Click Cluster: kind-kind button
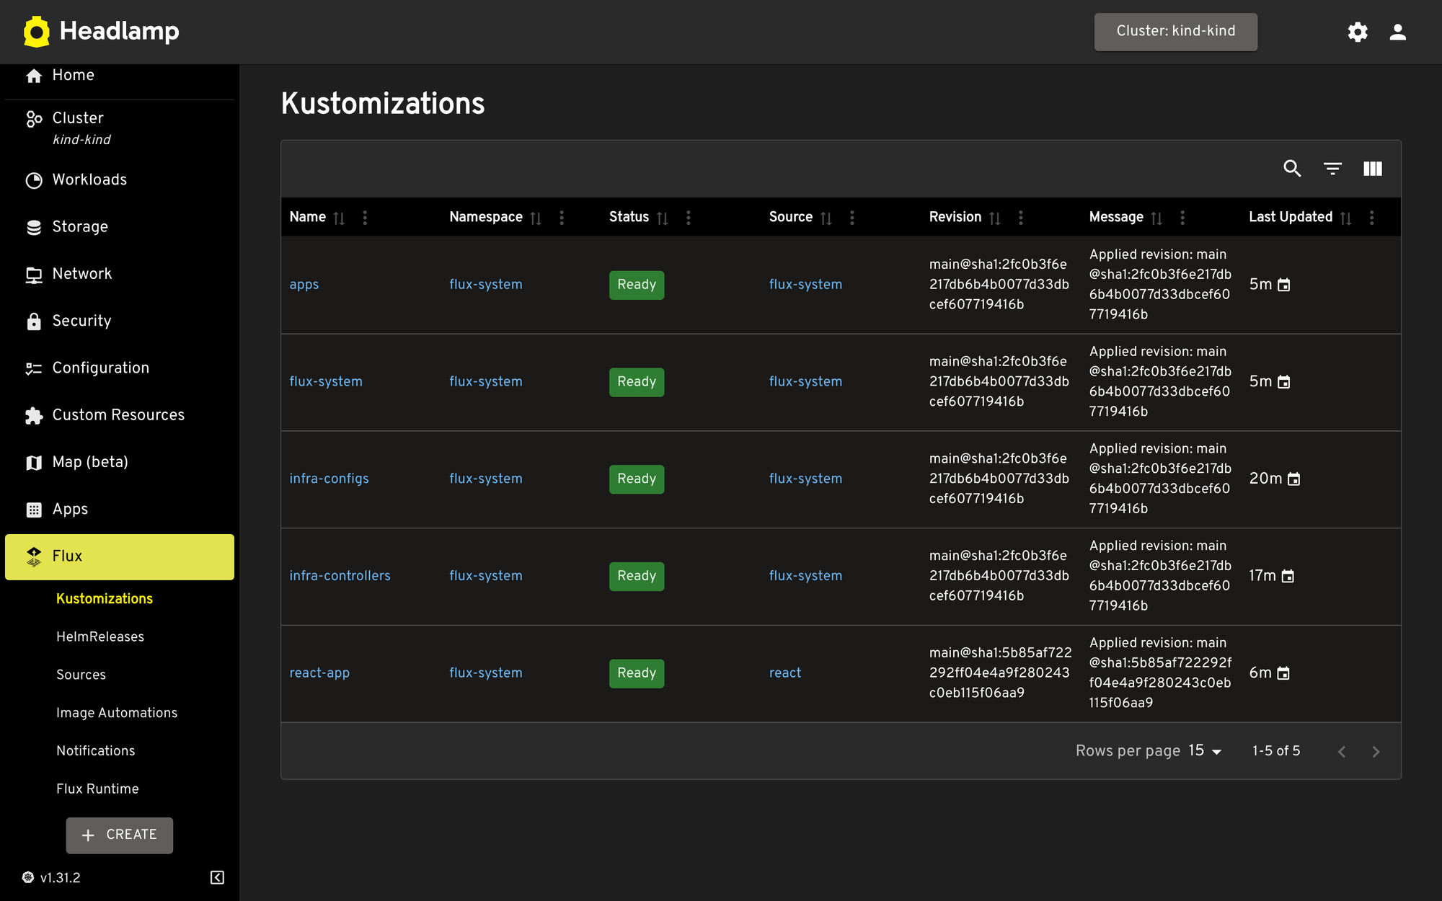1442x901 pixels. (x=1176, y=32)
